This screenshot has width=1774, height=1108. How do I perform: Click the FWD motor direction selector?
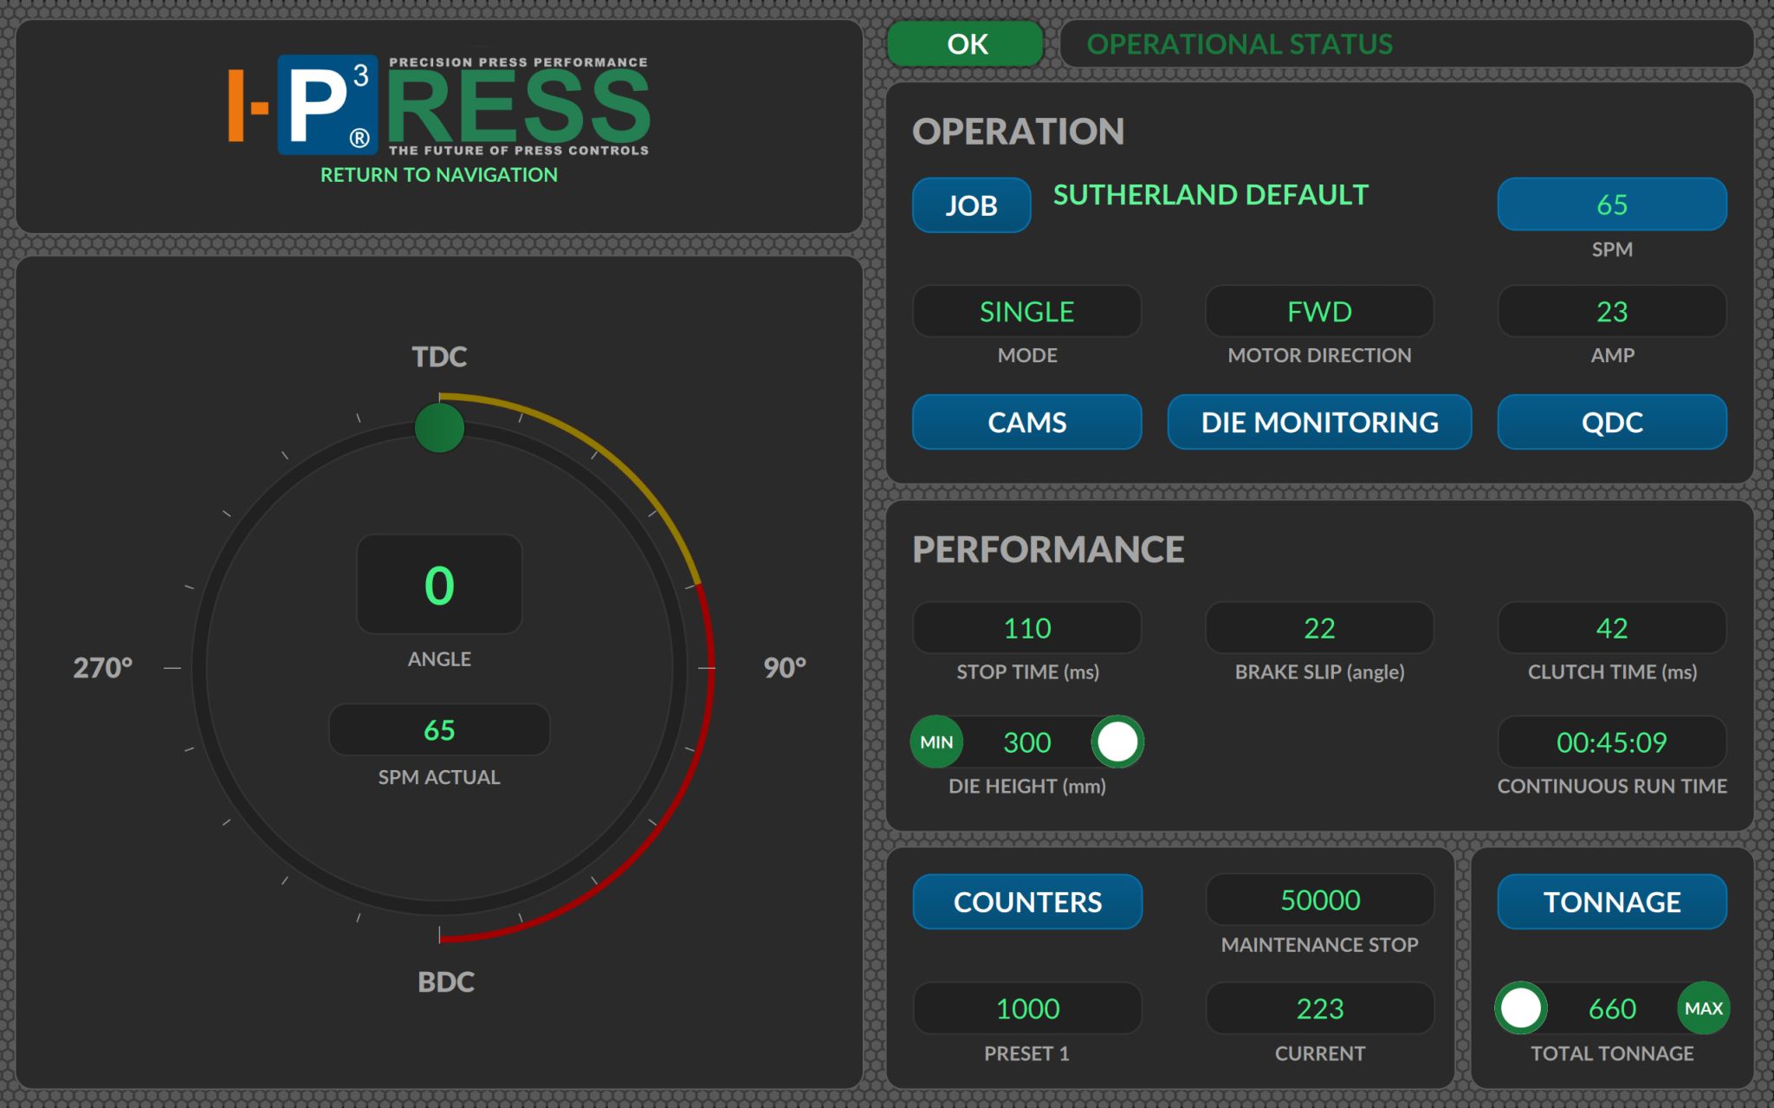point(1318,312)
